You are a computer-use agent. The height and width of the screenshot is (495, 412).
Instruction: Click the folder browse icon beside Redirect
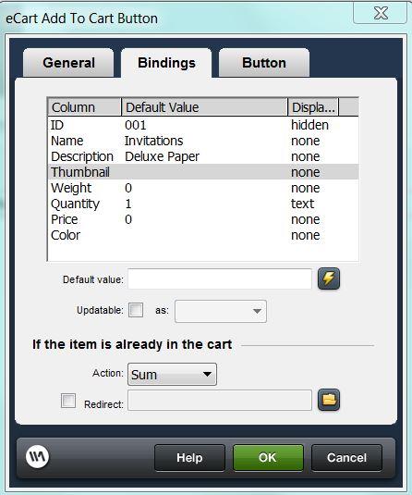click(329, 400)
